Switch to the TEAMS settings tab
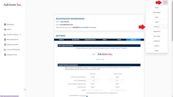 (119, 40)
